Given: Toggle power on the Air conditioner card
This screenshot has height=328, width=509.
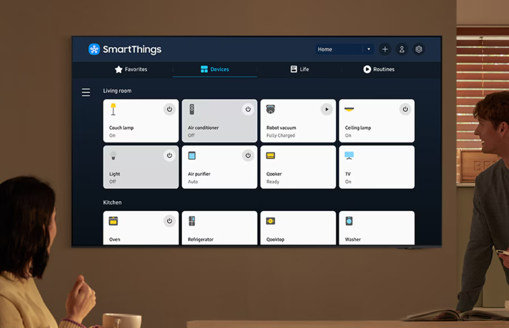Looking at the screenshot, I should pos(248,109).
